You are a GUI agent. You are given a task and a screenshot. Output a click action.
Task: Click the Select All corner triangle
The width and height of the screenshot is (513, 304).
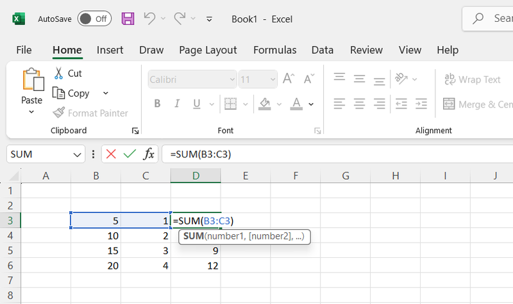[x=13, y=175]
